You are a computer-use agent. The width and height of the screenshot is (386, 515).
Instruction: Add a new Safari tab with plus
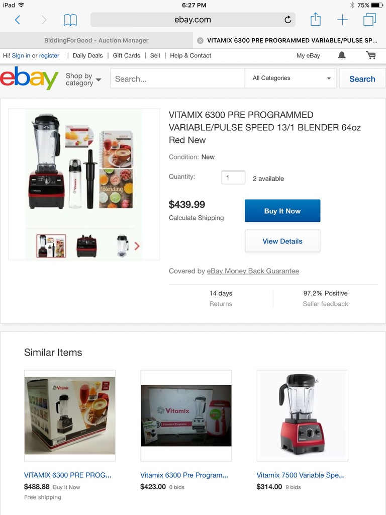(342, 20)
